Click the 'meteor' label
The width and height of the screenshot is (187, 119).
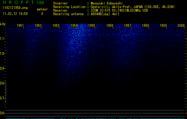coord(42,9)
